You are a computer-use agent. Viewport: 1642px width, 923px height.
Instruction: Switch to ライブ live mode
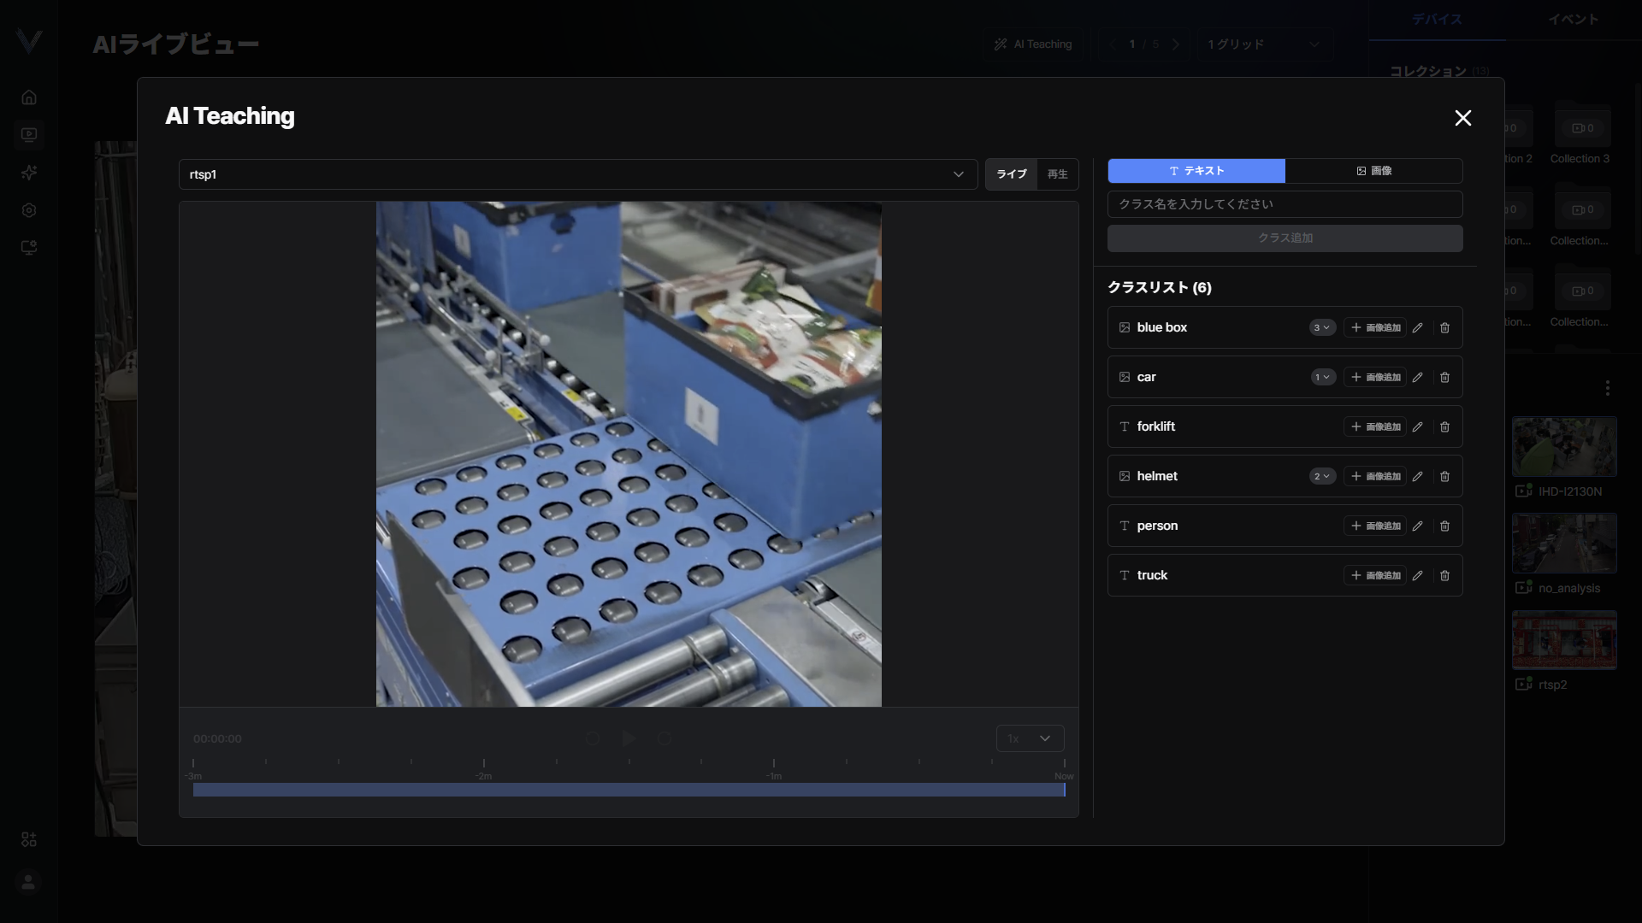tap(1011, 174)
